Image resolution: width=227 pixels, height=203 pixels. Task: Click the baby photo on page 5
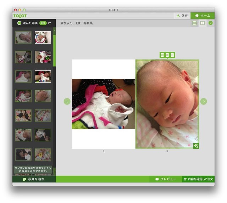tap(103, 104)
